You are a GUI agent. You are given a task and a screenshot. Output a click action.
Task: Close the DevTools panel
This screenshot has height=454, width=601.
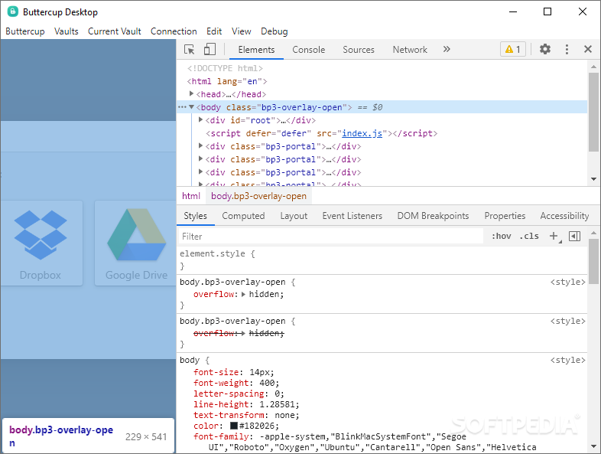[588, 49]
